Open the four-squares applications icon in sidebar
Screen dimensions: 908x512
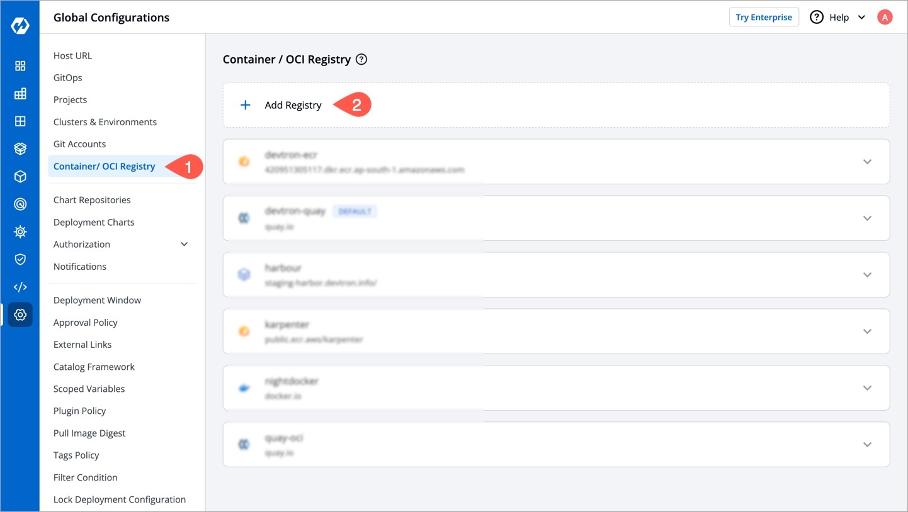click(20, 66)
